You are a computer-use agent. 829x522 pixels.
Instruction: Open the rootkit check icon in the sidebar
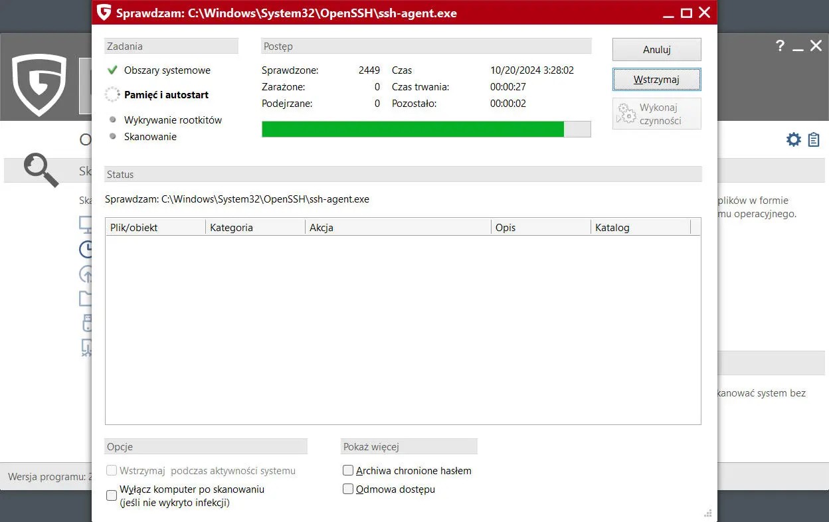tap(86, 348)
